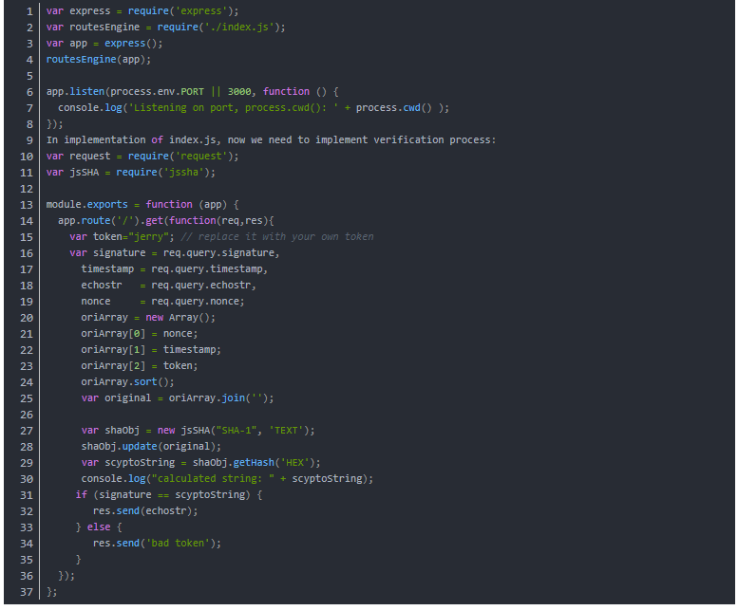Click oriArray.sort() on line 24
Screen dimensions: 738x610
pos(125,381)
